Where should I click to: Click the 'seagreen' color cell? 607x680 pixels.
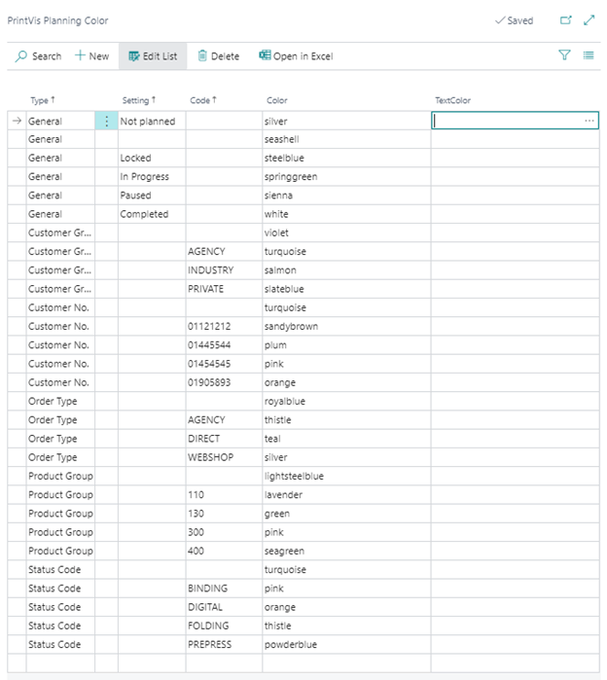click(x=346, y=551)
